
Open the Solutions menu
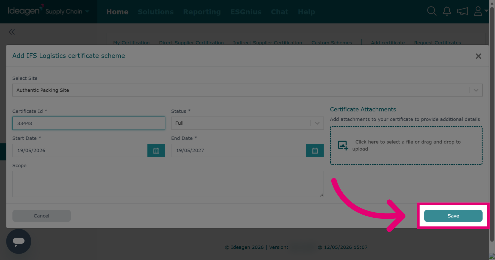tap(156, 12)
